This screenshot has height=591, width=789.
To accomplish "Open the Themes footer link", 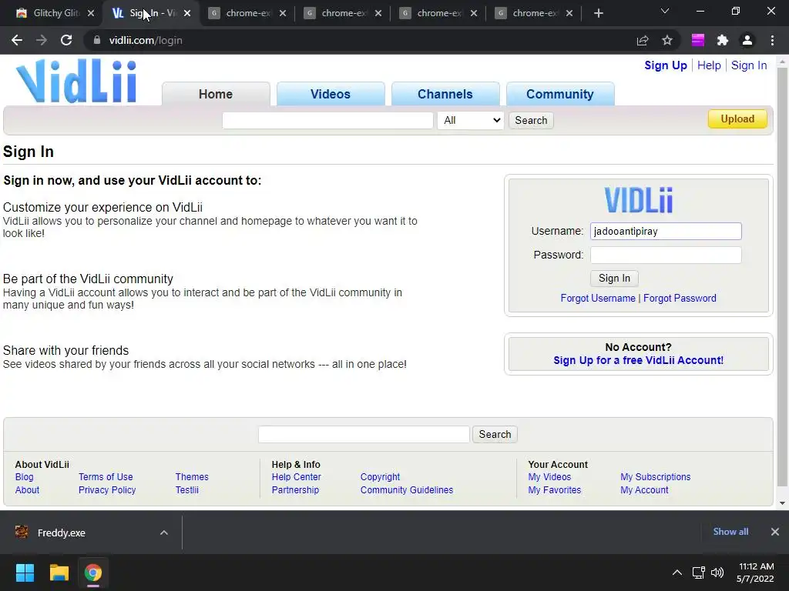I will point(192,477).
